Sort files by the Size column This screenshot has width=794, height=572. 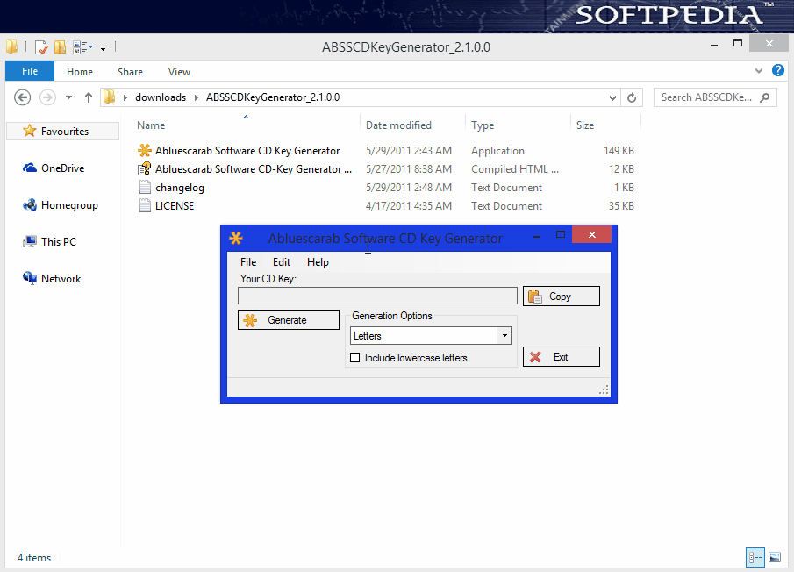click(x=585, y=125)
